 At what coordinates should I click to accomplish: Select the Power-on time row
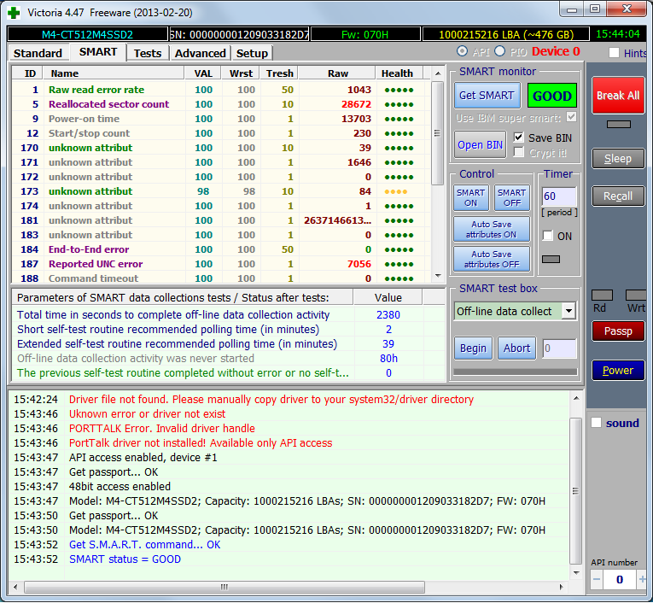[x=221, y=119]
